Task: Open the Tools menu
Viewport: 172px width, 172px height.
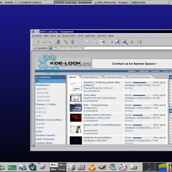Action: [x=81, y=36]
